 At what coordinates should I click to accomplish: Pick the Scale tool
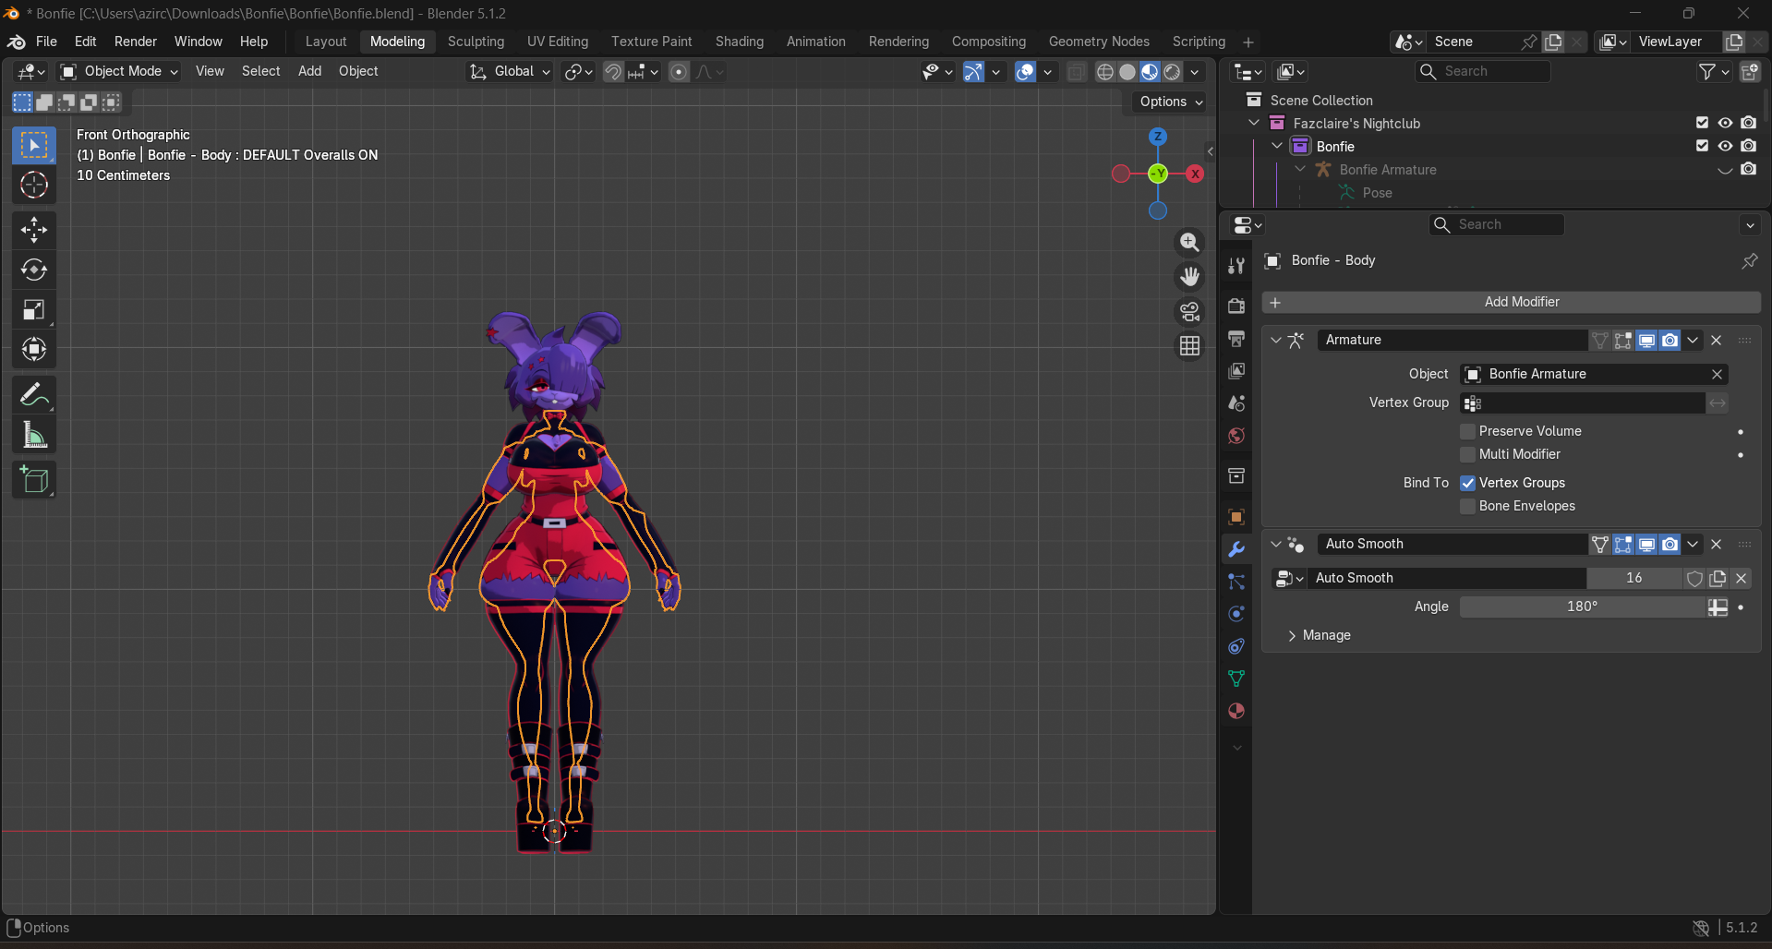(34, 309)
